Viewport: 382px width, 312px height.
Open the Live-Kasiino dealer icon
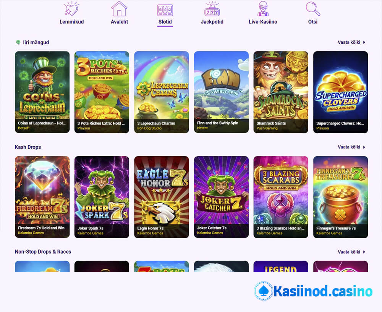point(263,9)
